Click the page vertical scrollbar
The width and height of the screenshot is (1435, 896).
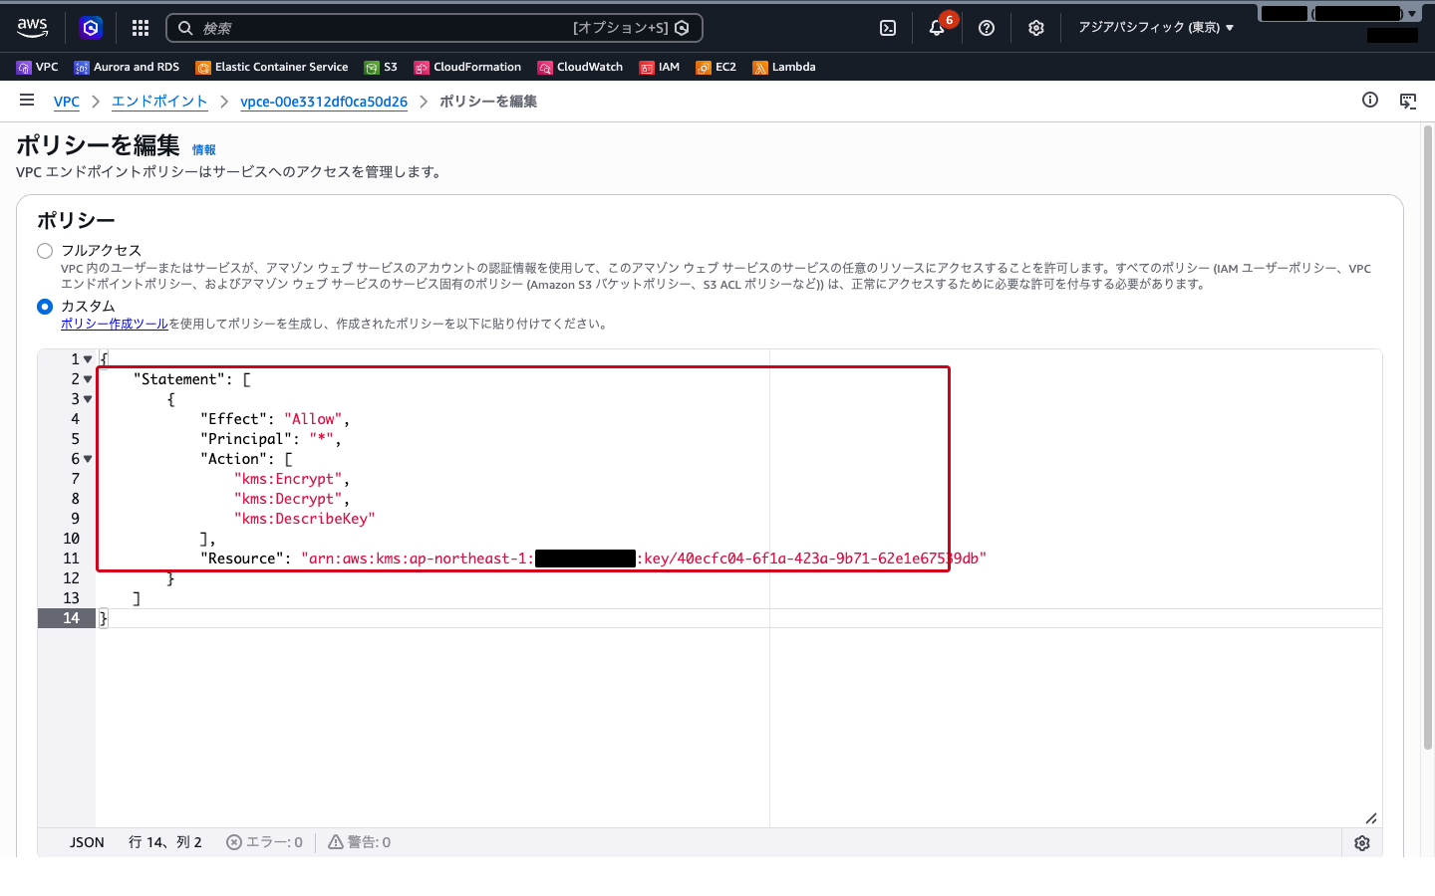pyautogui.click(x=1427, y=438)
